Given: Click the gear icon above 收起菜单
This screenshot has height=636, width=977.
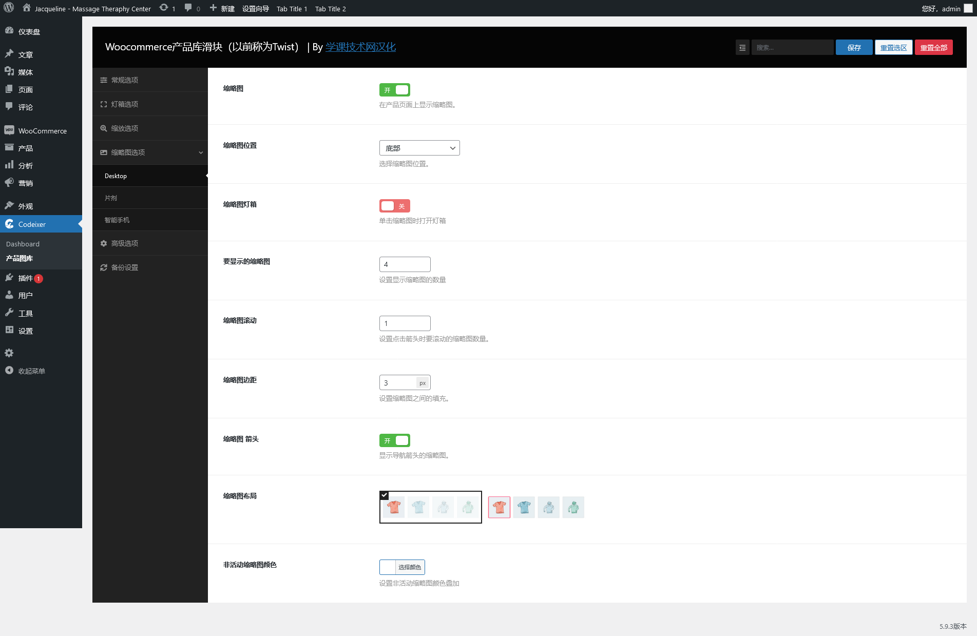Looking at the screenshot, I should click(x=9, y=353).
